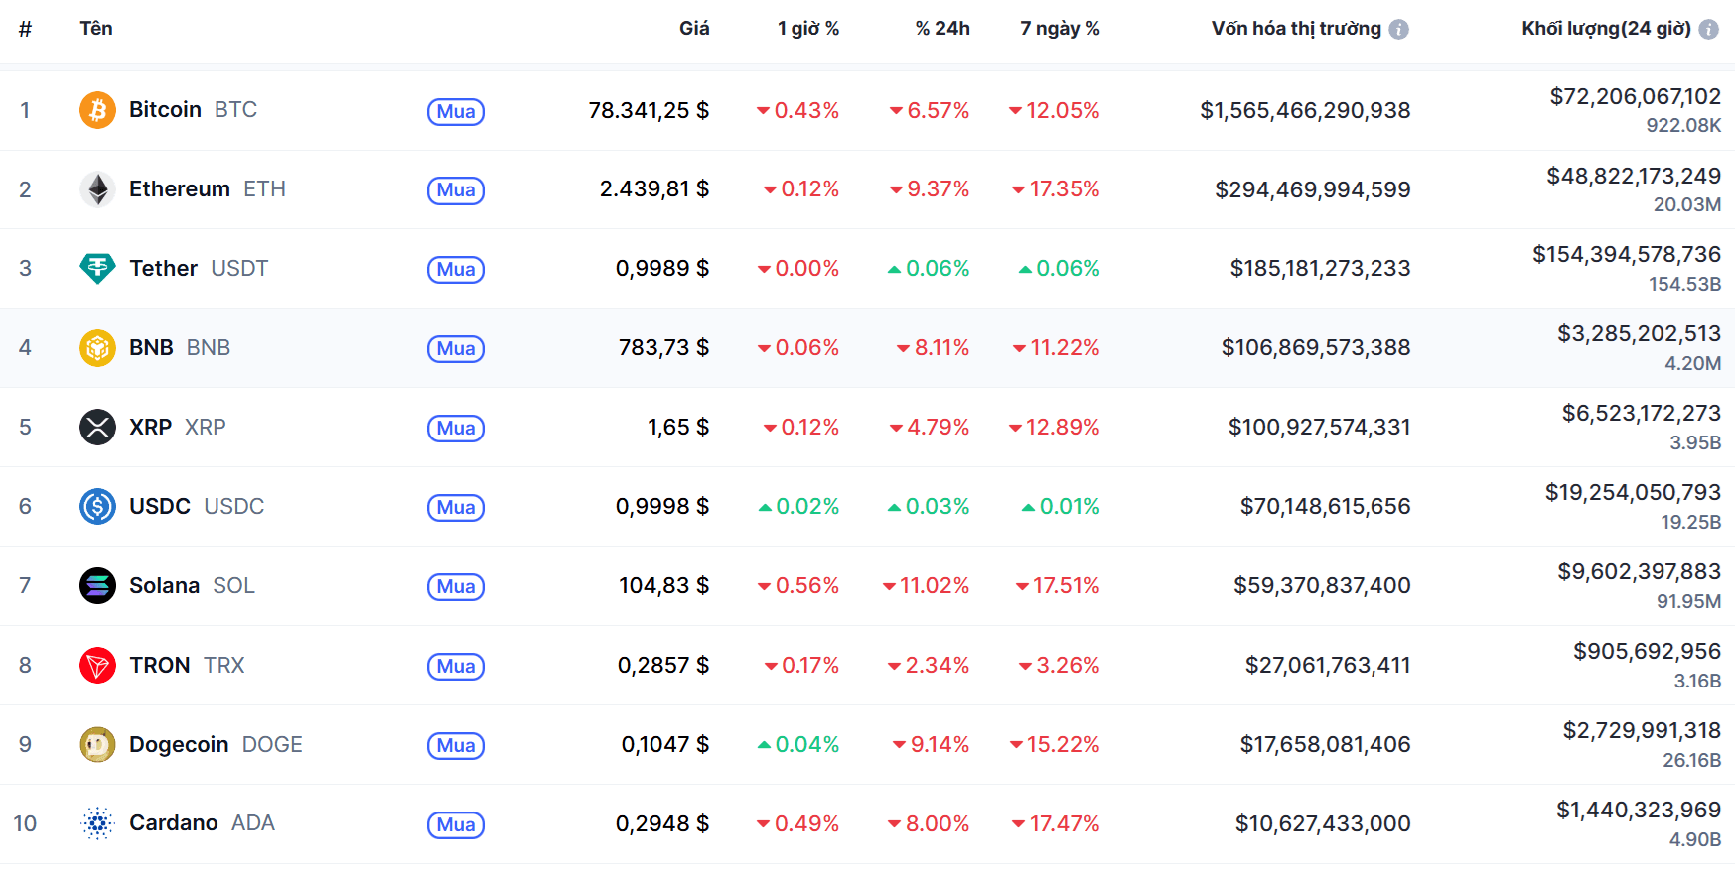Open the BNB name link
This screenshot has width=1735, height=874.
click(x=180, y=348)
